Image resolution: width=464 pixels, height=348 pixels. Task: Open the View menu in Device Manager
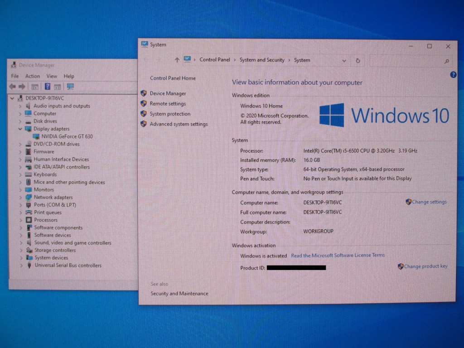[x=52, y=76]
